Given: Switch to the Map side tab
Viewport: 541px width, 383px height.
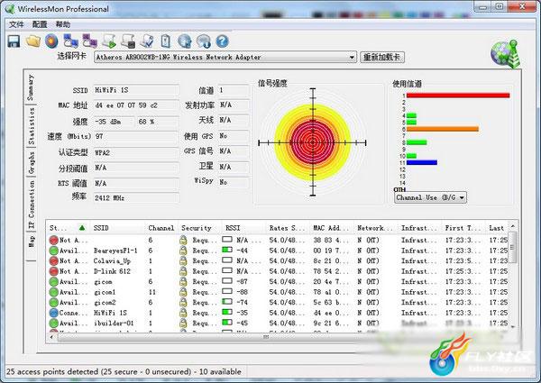Looking at the screenshot, I should point(31,241).
